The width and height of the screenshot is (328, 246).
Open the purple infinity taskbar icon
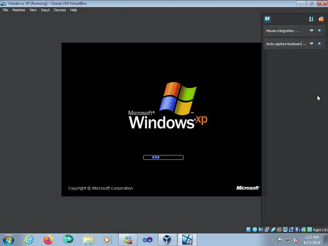click(x=147, y=240)
